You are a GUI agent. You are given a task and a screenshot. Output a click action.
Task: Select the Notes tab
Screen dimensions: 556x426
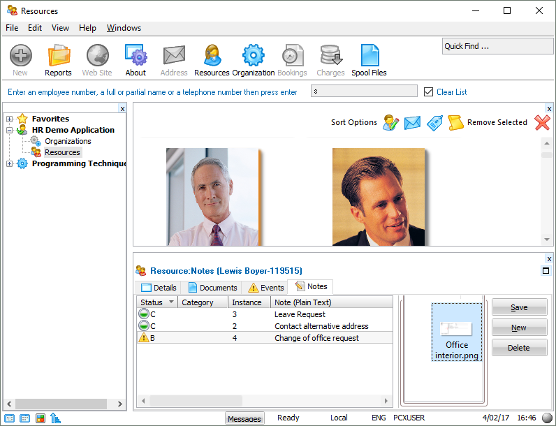(310, 286)
